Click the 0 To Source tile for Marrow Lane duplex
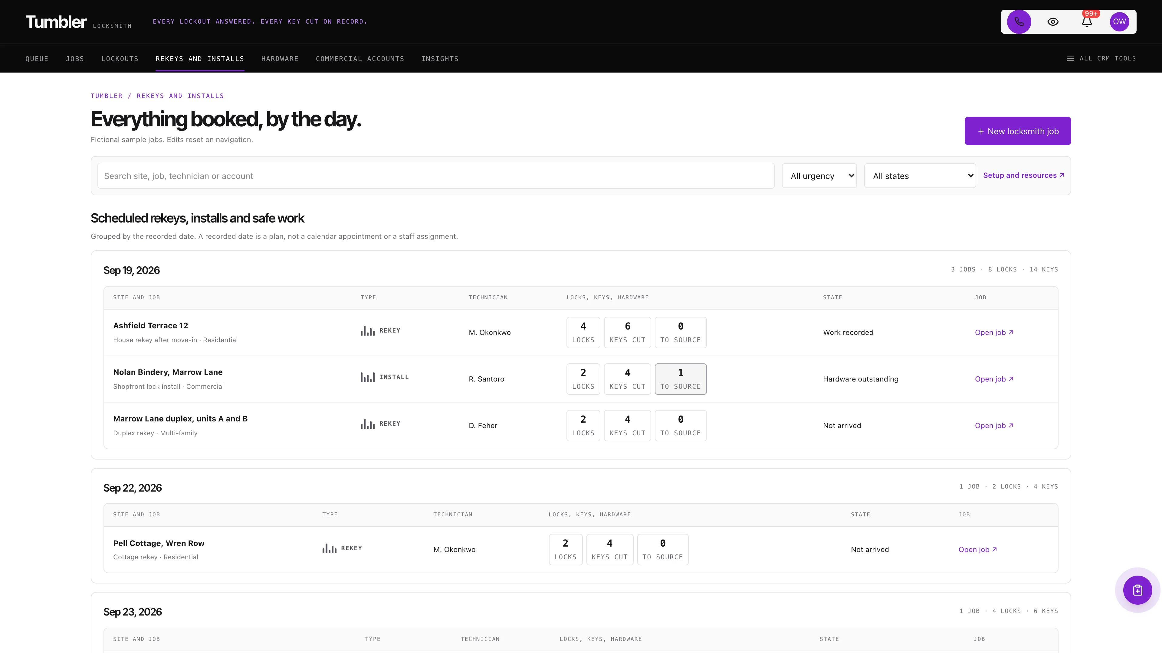1162x653 pixels. tap(680, 425)
